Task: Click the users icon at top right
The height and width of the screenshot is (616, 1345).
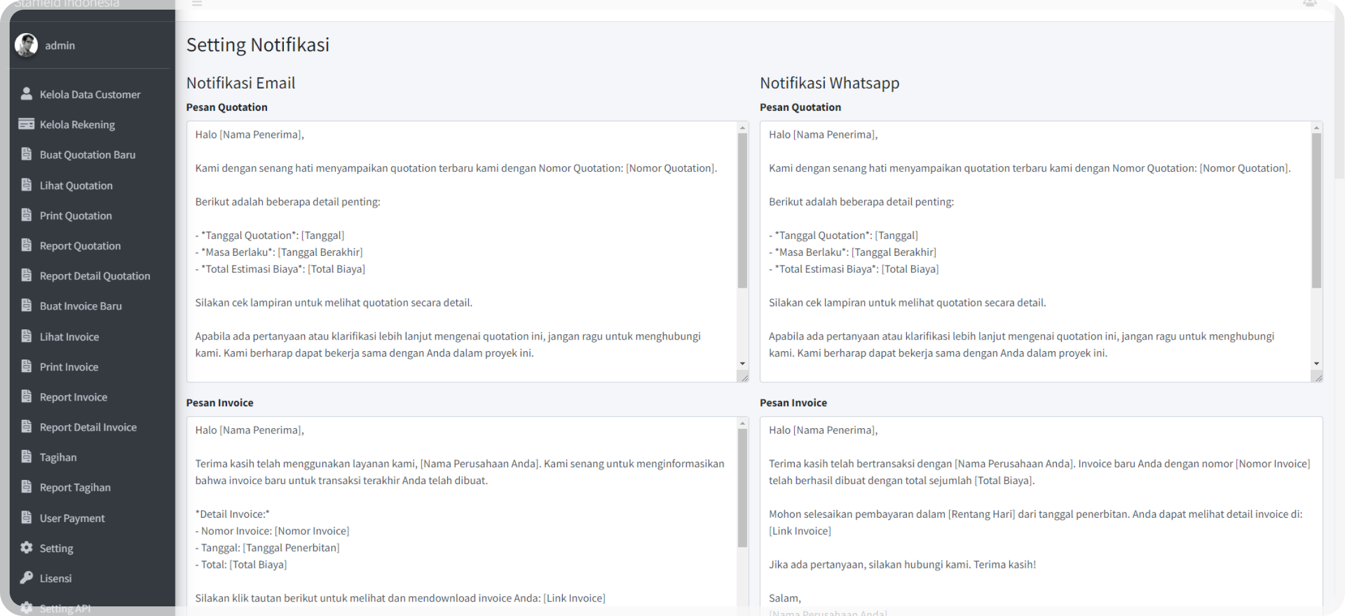Action: (1309, 3)
